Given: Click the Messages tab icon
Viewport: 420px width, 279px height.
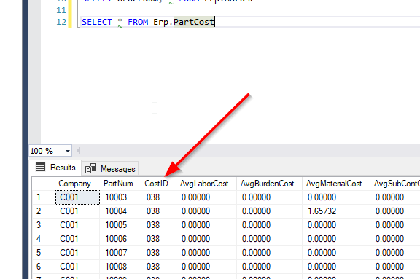Looking at the screenshot, I should point(90,168).
